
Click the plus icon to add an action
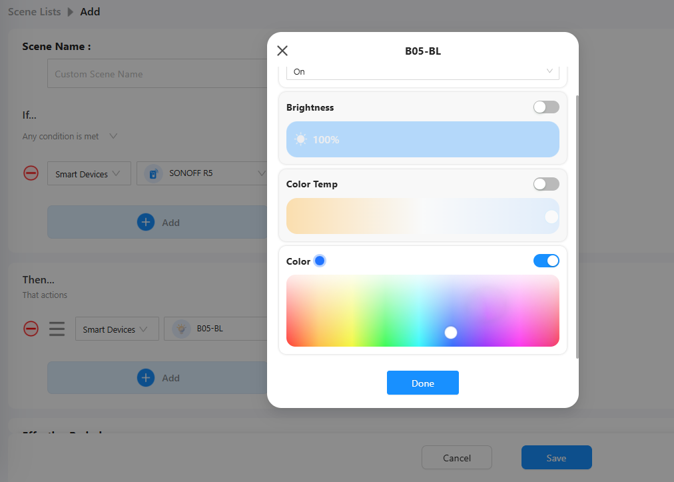coord(145,377)
